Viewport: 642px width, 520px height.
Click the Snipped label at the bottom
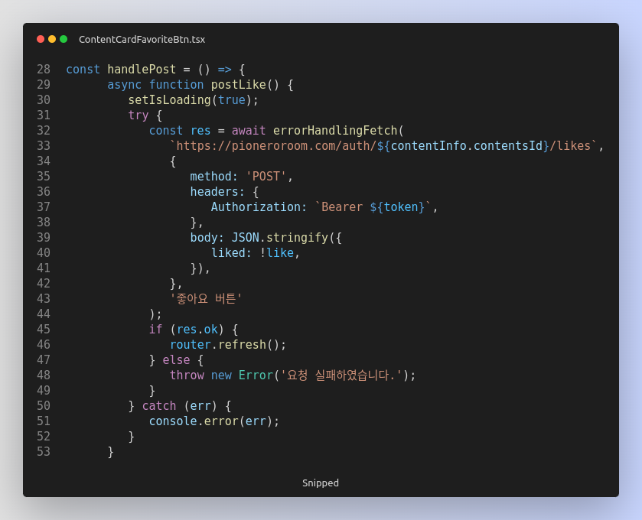[321, 483]
